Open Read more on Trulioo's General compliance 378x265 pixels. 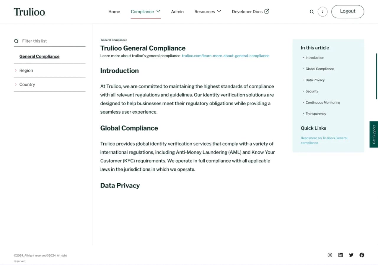click(x=324, y=140)
